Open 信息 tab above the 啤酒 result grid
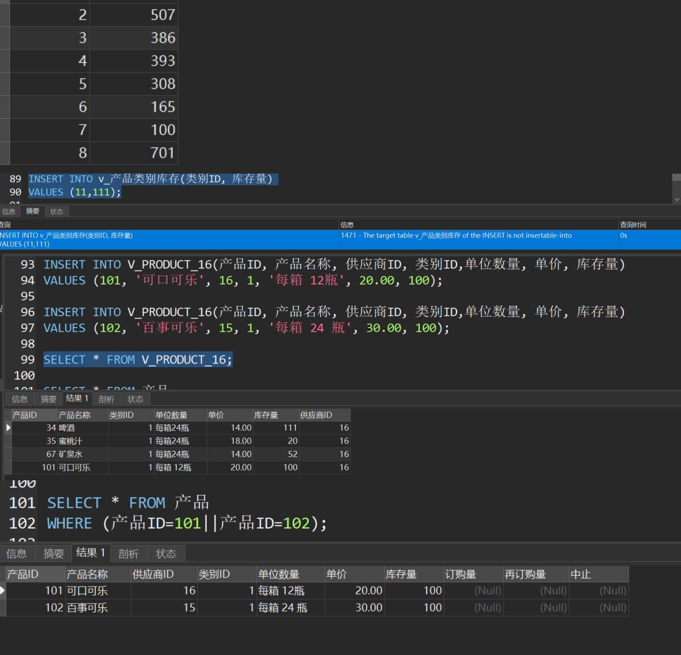This screenshot has height=655, width=681. [x=20, y=399]
